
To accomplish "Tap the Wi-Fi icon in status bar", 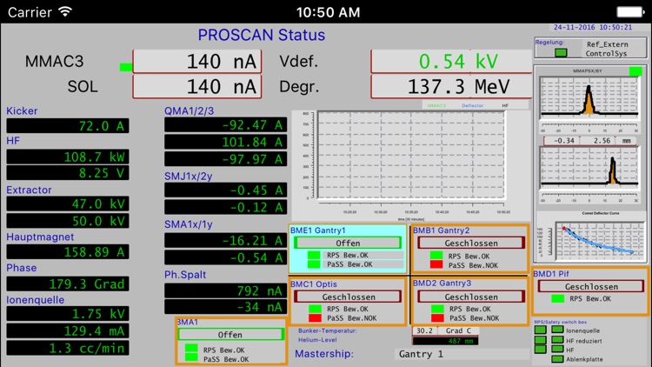I will (65, 11).
